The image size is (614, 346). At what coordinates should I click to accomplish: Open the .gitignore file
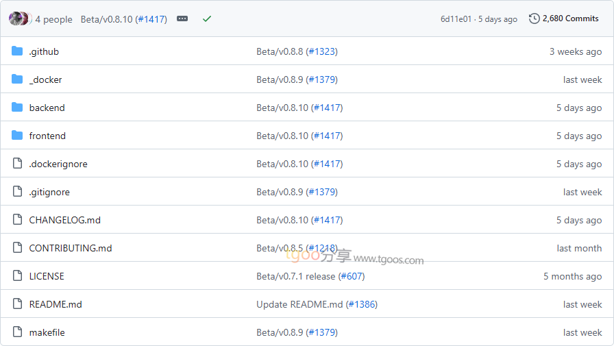pos(49,192)
